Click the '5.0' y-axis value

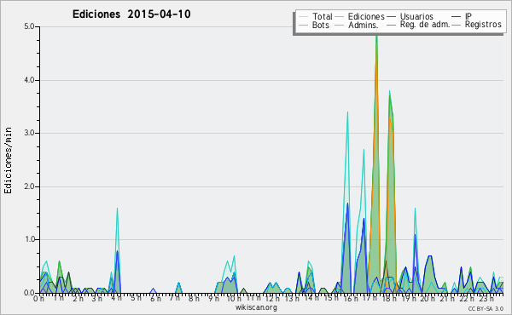pyautogui.click(x=29, y=26)
